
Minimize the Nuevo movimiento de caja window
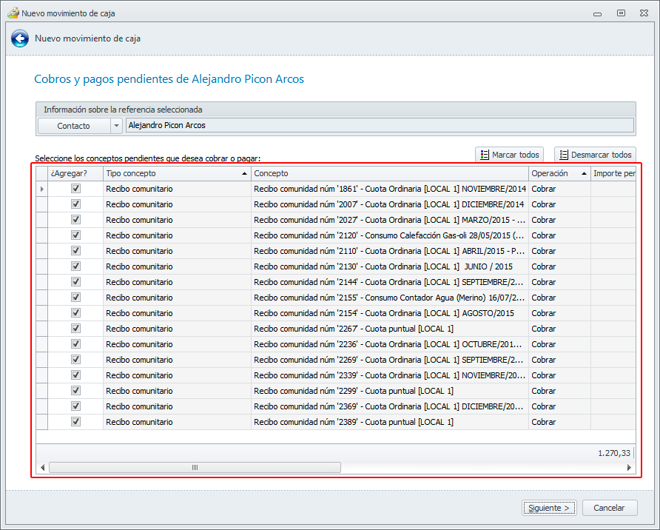(597, 13)
